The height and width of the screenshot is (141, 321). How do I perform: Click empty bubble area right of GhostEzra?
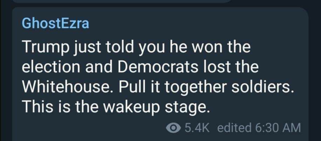tap(196, 23)
